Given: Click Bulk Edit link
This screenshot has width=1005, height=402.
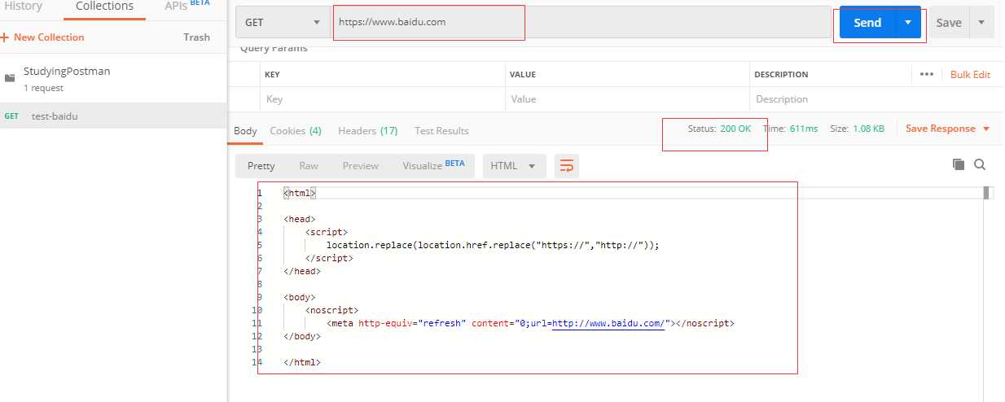Looking at the screenshot, I should (x=971, y=74).
